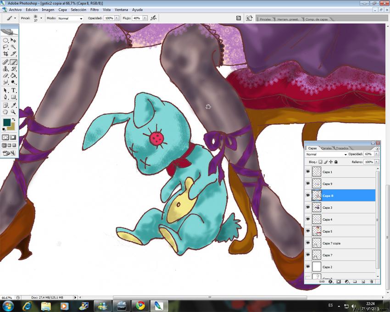
Task: Select the Notes tool
Action: (x=6, y=105)
